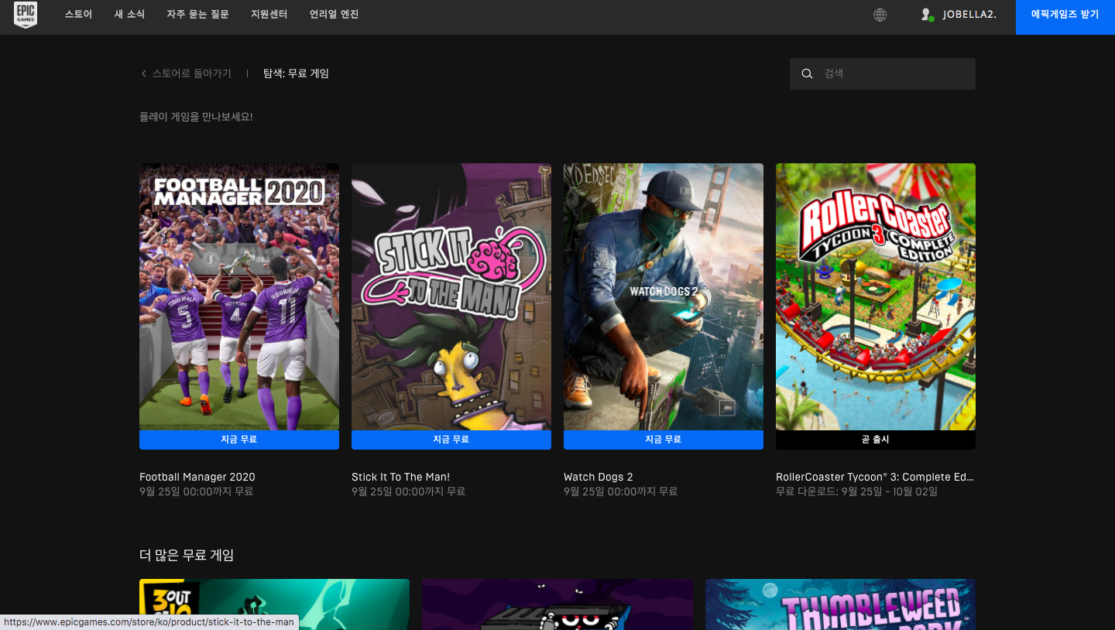Open the 3 Out of 10 banner thumbnail
This screenshot has width=1115, height=630.
(274, 604)
